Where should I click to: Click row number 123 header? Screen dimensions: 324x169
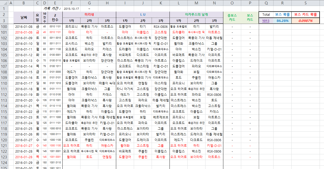coord(4,157)
